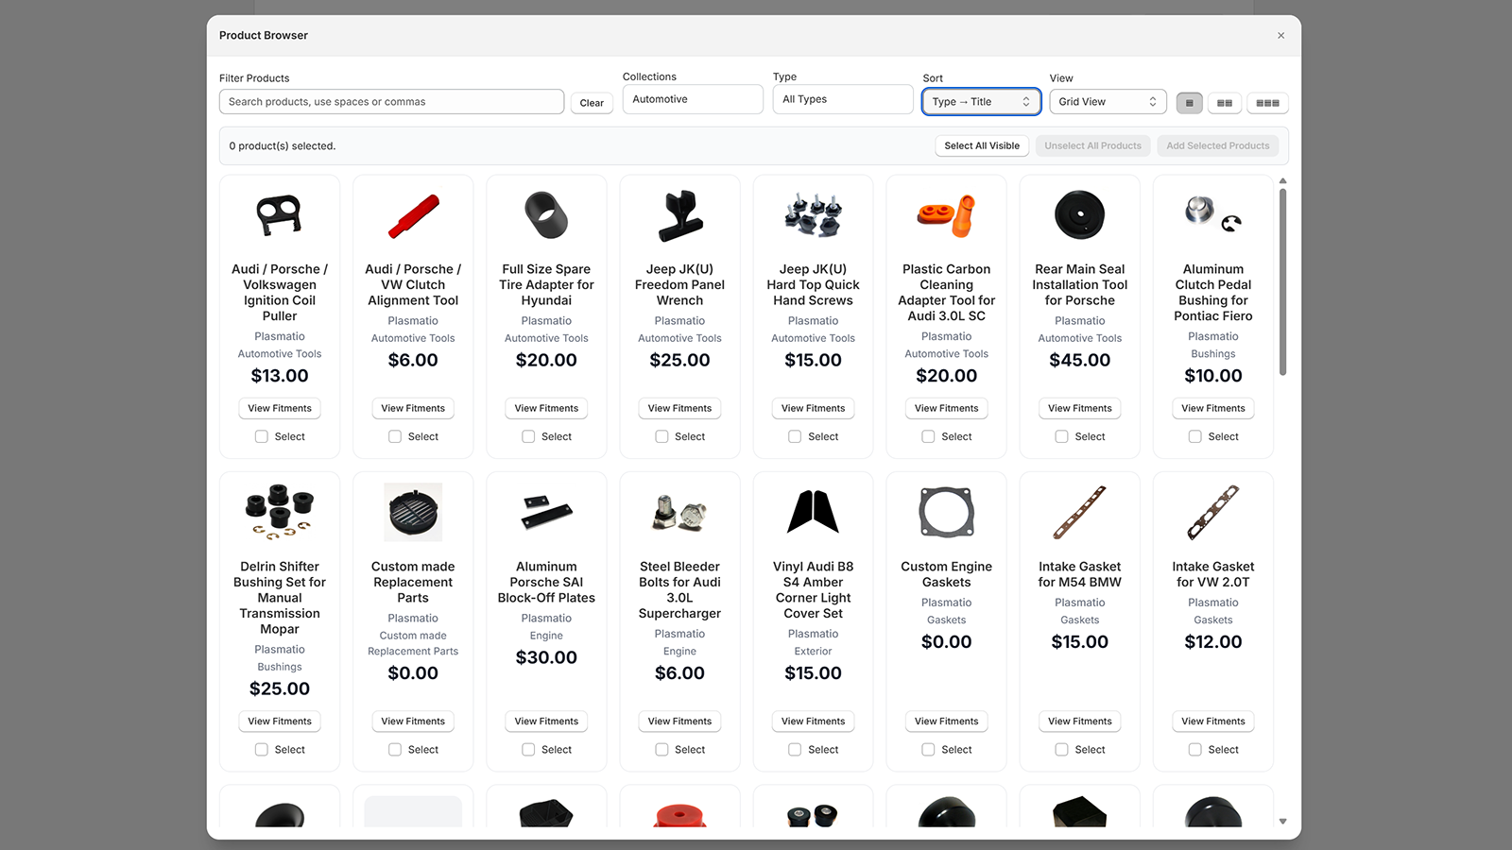Viewport: 1512px width, 850px height.
Task: Open Vinyl Audi B8 Cover Set image
Action: pos(814,512)
